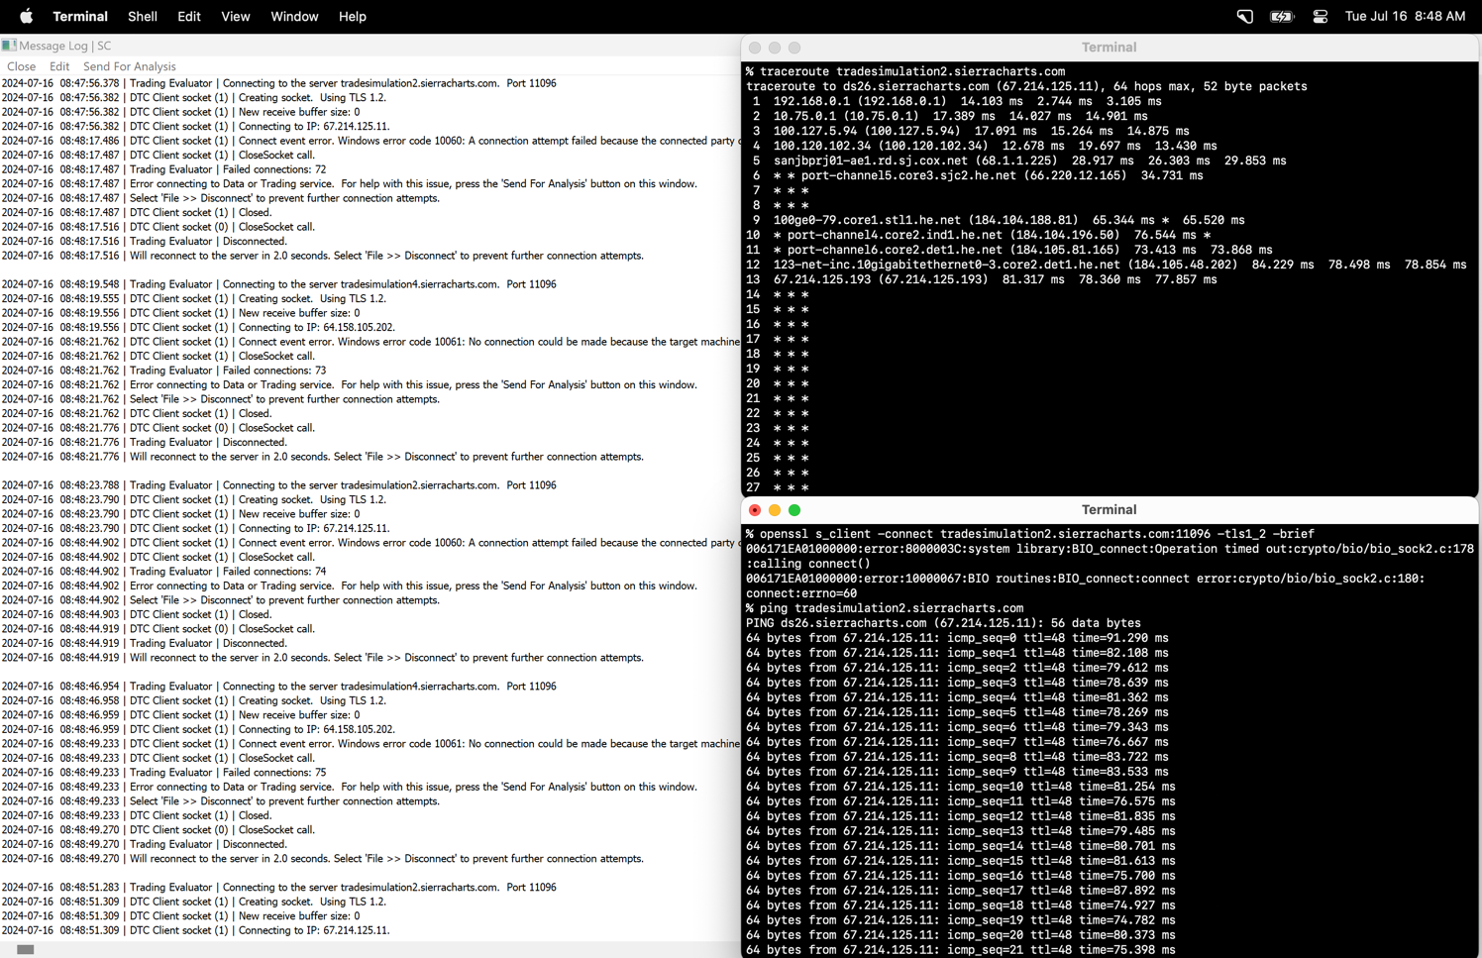The image size is (1482, 958).
Task: Click traceroute hop 6 port-channel5.core3.sjc2 line
Action: tap(978, 175)
